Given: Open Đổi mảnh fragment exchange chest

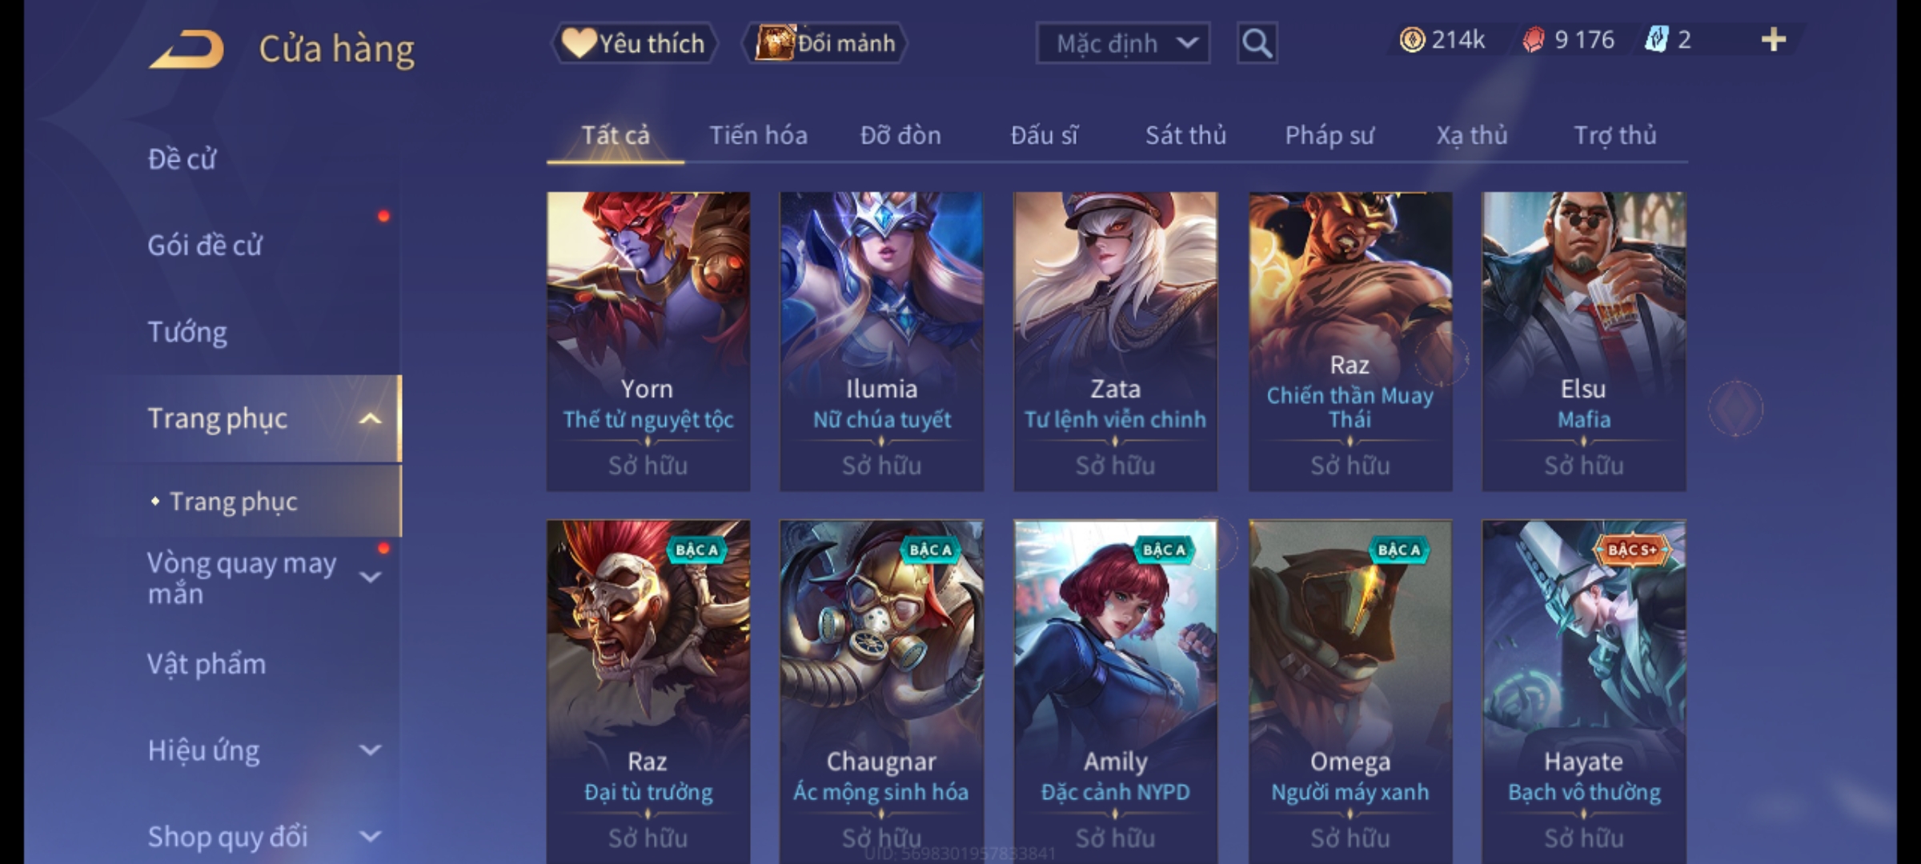Looking at the screenshot, I should click(825, 43).
